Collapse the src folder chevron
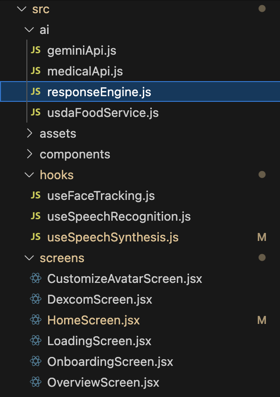The image size is (280, 397). [x=22, y=9]
